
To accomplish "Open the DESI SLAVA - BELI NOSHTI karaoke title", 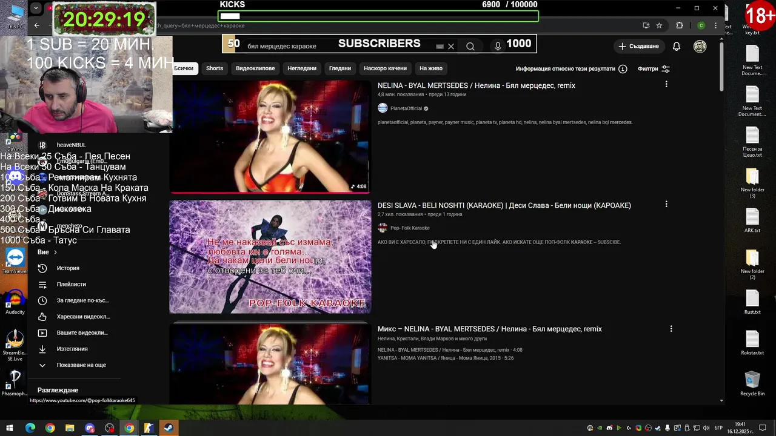I will pyautogui.click(x=504, y=205).
